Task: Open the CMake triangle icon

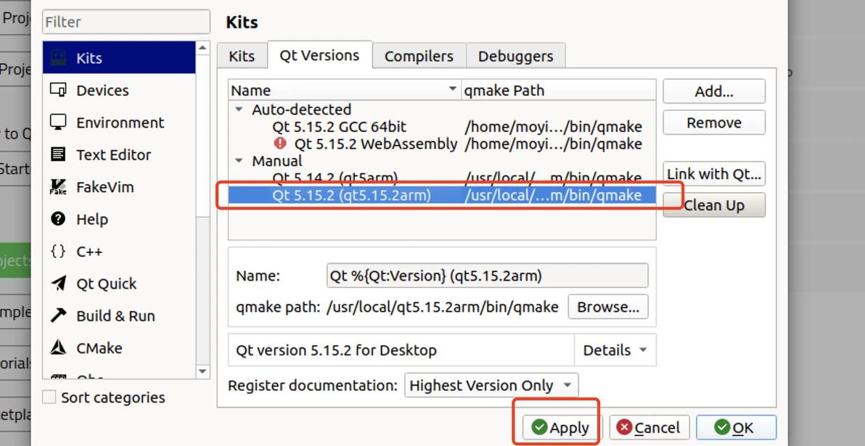Action: (59, 347)
